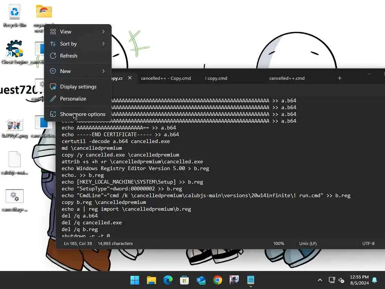Choose Sort by in the context menu
Image resolution: width=385 pixels, height=289 pixels.
[x=78, y=44]
